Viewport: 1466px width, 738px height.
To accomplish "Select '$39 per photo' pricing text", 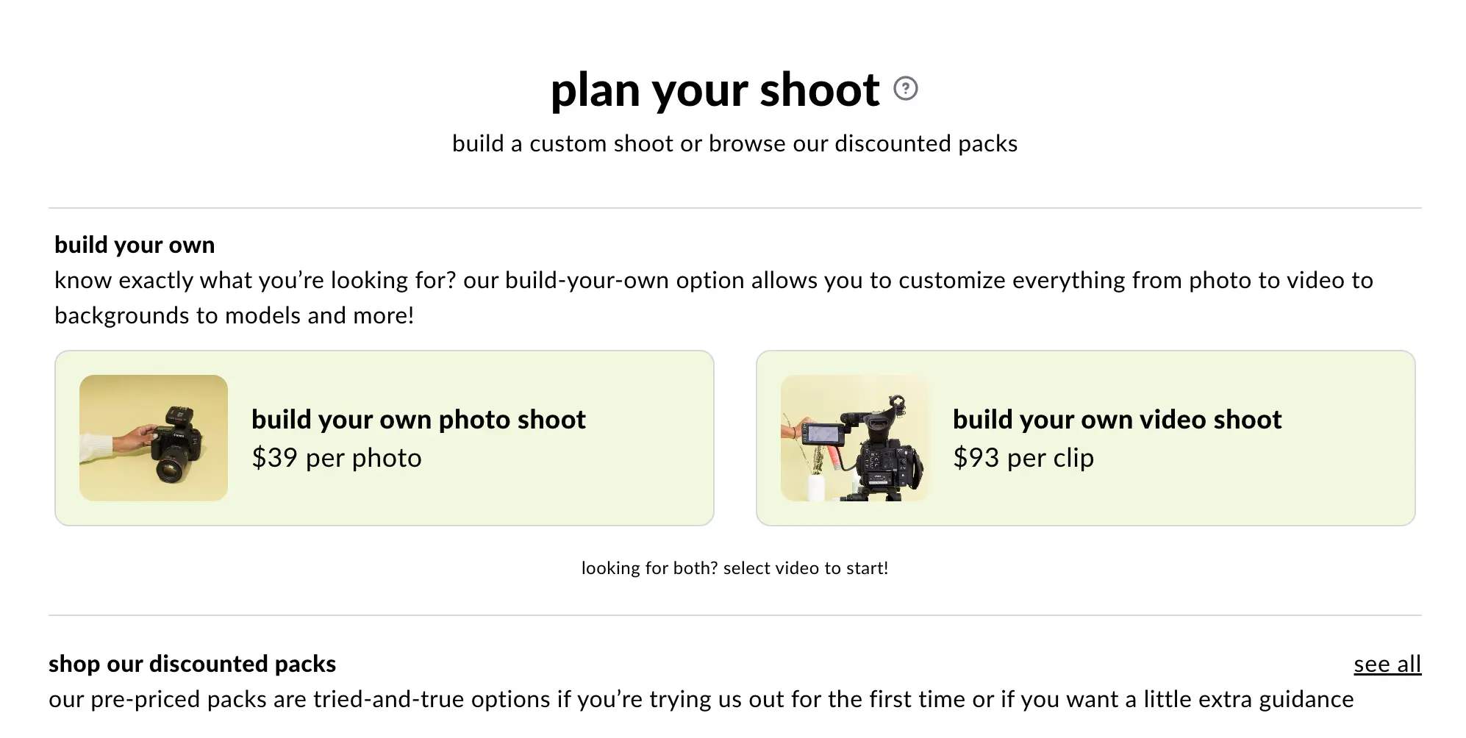I will tap(337, 457).
